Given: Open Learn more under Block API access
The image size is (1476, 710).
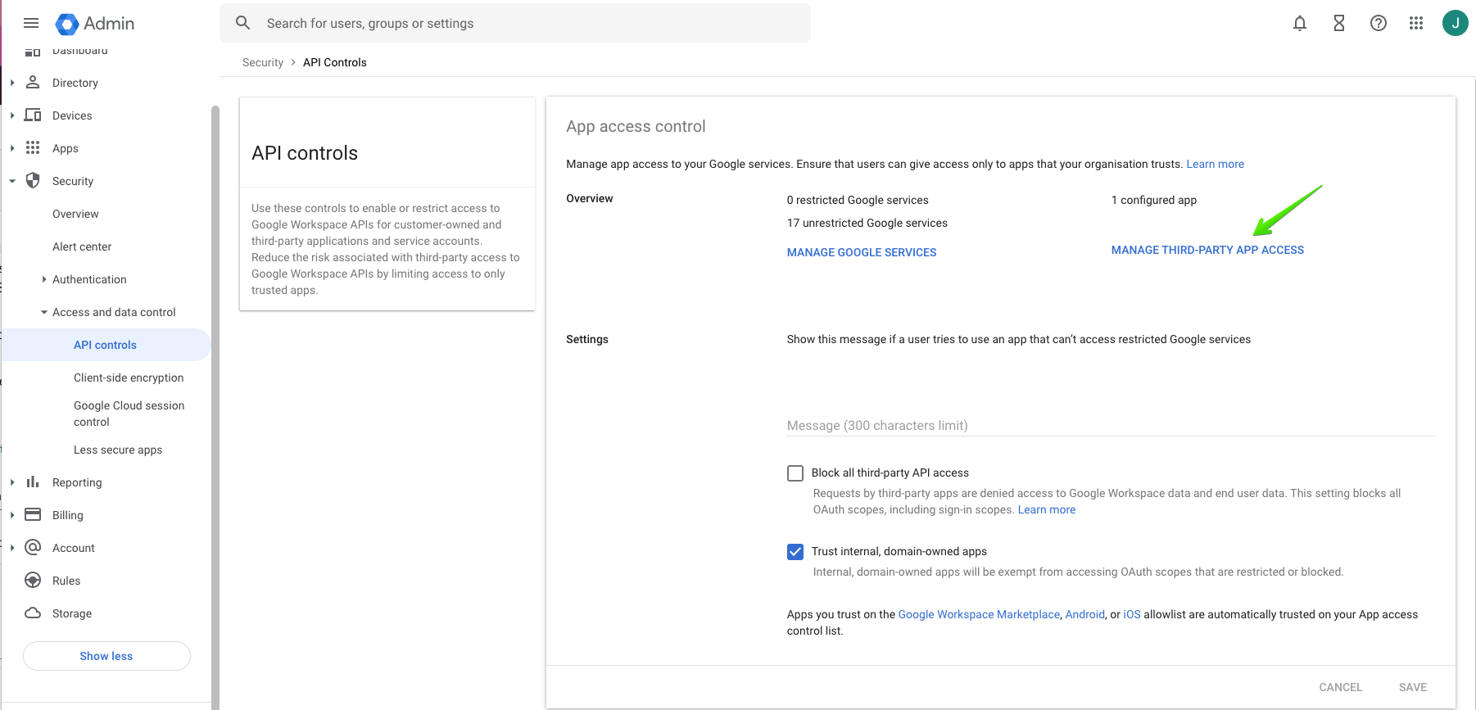Looking at the screenshot, I should pos(1046,509).
